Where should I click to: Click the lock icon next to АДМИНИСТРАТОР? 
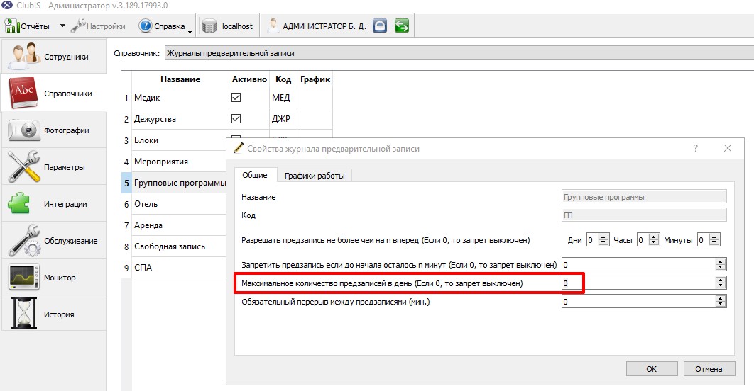(380, 25)
